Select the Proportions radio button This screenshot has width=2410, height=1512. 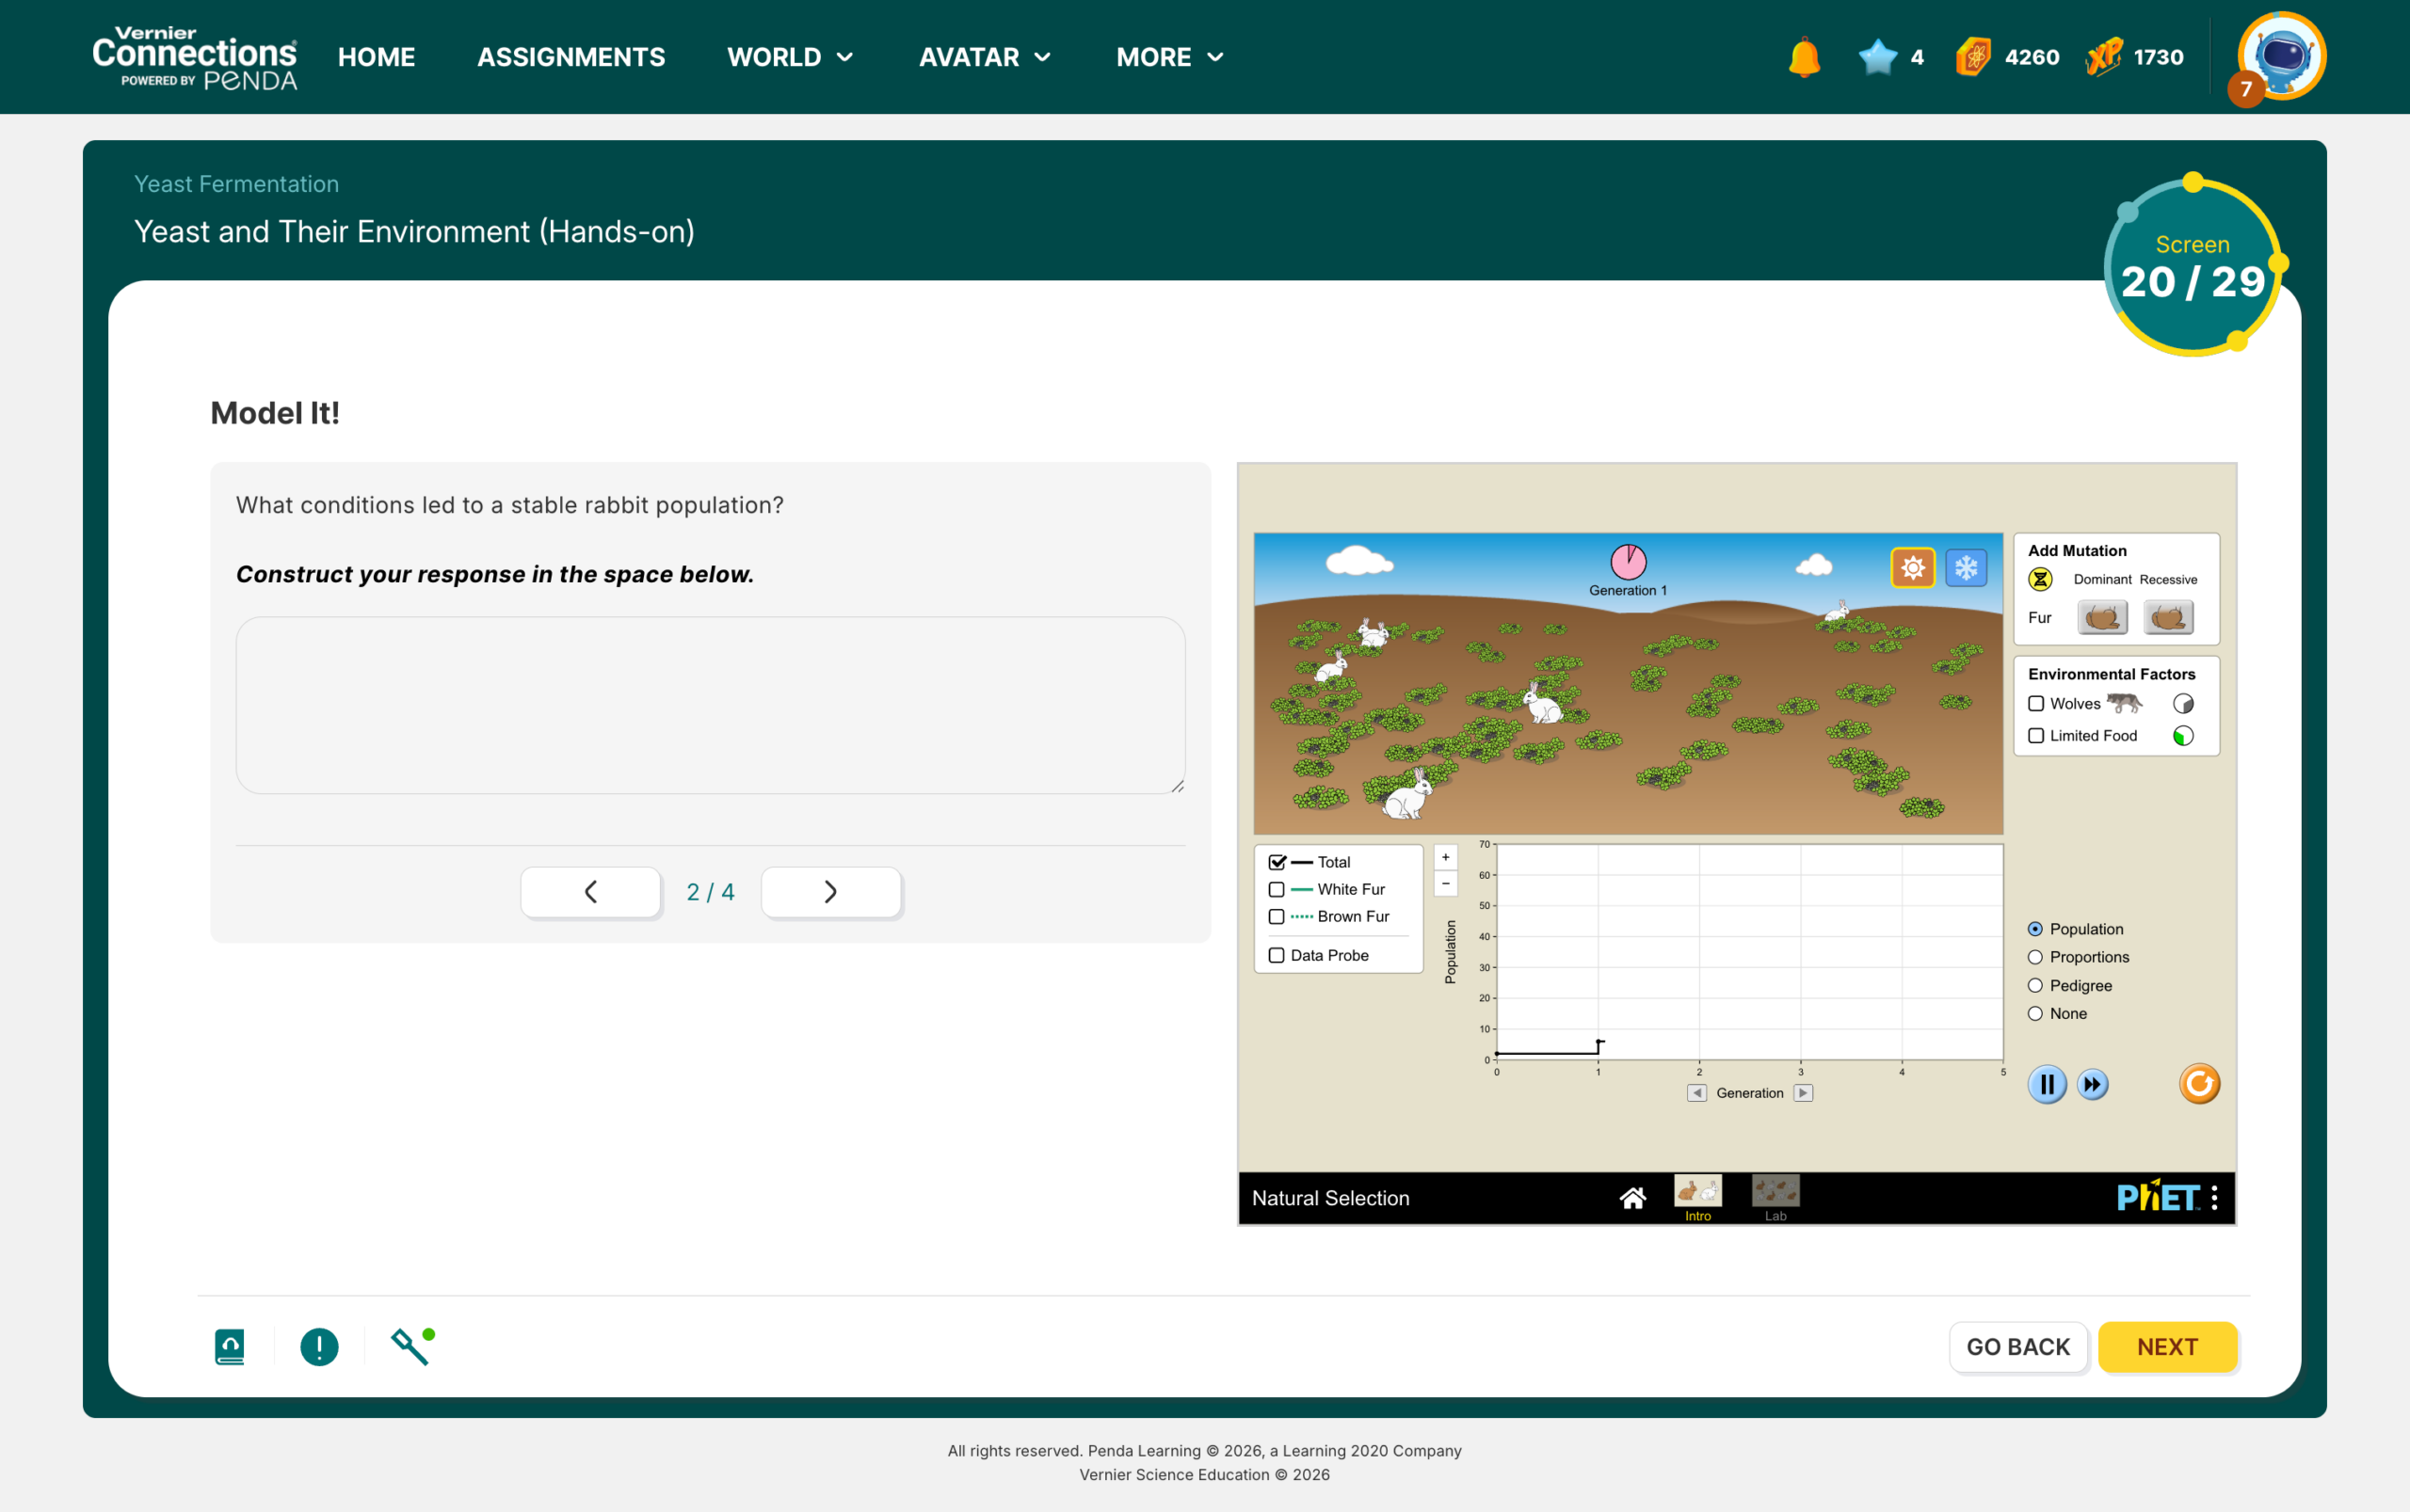(x=2033, y=957)
